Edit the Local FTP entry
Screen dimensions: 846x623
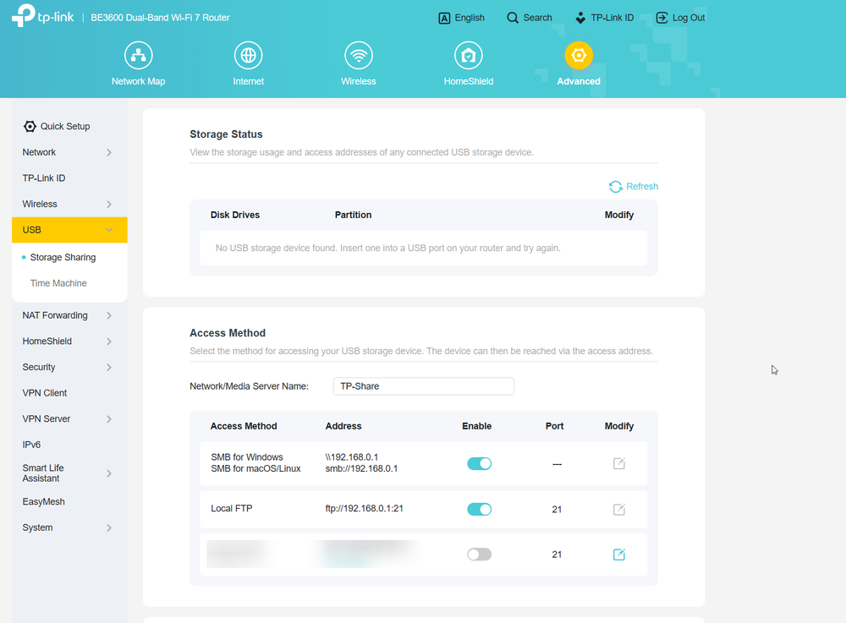tap(619, 509)
